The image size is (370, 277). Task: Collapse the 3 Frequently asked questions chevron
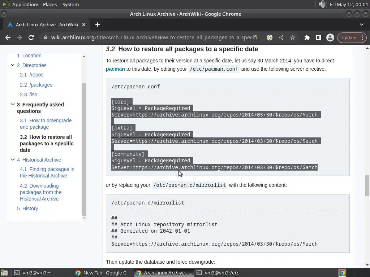pos(13,104)
